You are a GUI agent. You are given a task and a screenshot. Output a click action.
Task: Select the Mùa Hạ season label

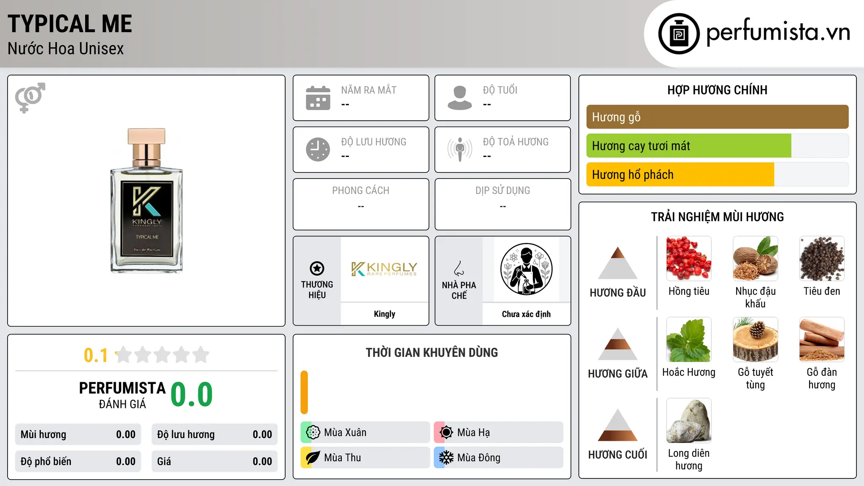click(x=473, y=432)
